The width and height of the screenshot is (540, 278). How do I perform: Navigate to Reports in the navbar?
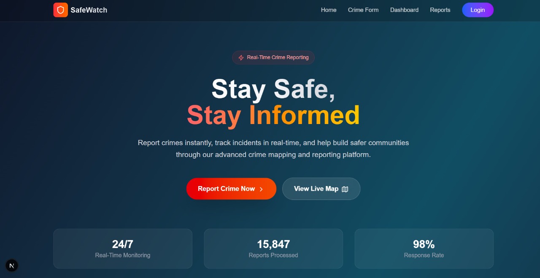click(440, 10)
